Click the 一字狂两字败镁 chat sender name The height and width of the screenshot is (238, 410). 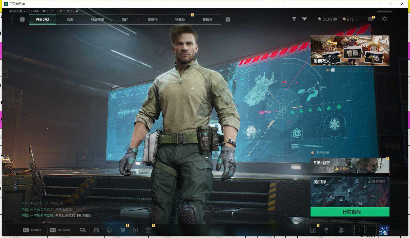42,215
